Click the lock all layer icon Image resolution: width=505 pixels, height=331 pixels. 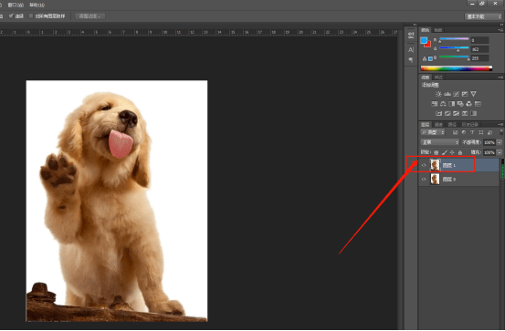[460, 152]
